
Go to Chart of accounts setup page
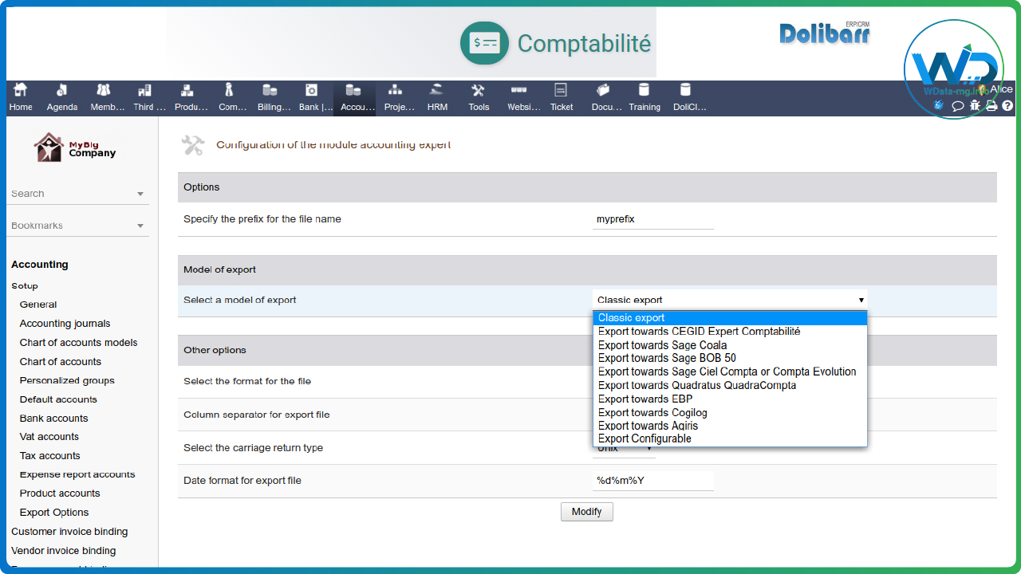(60, 361)
